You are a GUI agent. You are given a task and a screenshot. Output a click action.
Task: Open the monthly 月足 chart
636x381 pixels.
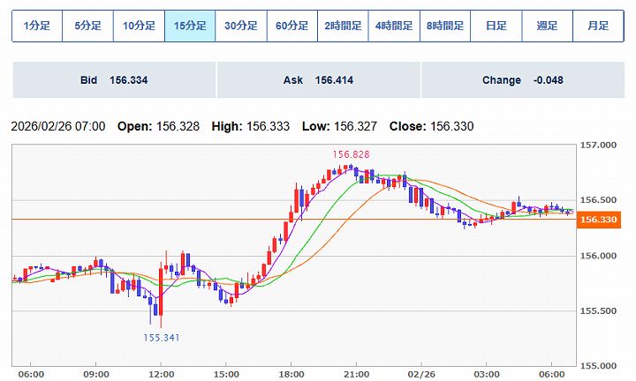click(x=598, y=26)
